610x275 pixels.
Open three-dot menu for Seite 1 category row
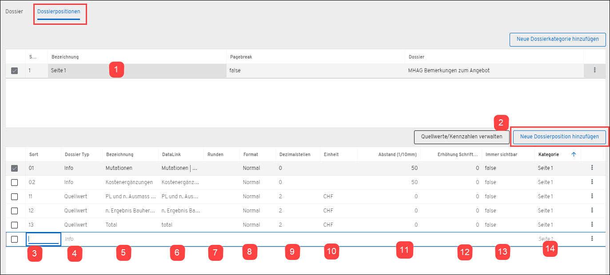tap(594, 70)
